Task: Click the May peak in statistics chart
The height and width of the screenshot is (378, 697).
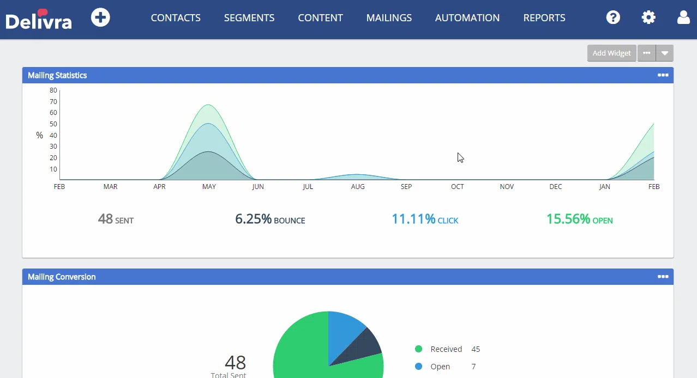Action: (x=208, y=105)
